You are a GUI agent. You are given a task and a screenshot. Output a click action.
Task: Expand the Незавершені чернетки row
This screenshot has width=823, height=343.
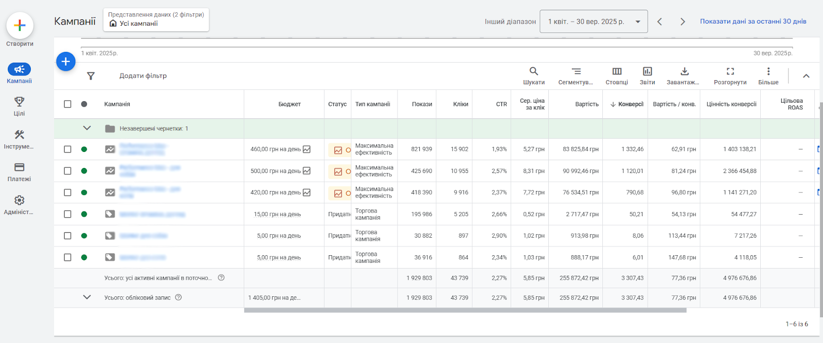87,128
